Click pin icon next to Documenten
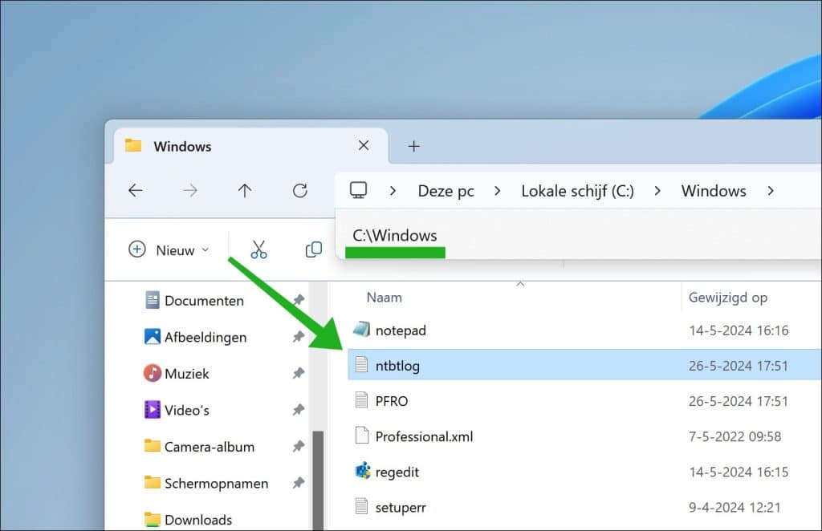Viewport: 822px width, 531px height. click(299, 300)
